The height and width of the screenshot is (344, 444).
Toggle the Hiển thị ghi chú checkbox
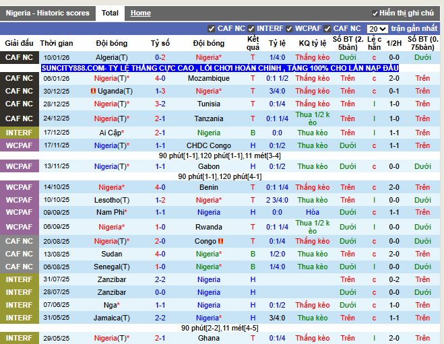tap(375, 13)
